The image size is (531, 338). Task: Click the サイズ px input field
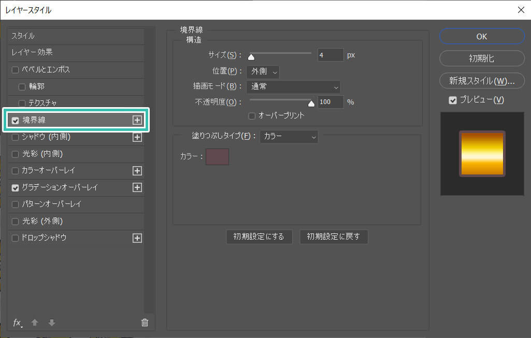(331, 55)
